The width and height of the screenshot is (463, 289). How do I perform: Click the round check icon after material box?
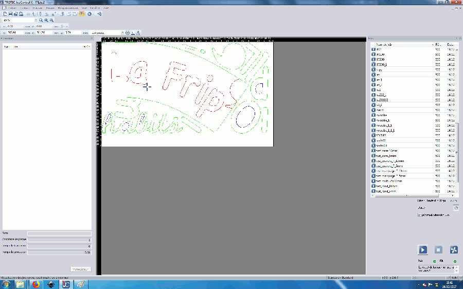click(x=128, y=33)
